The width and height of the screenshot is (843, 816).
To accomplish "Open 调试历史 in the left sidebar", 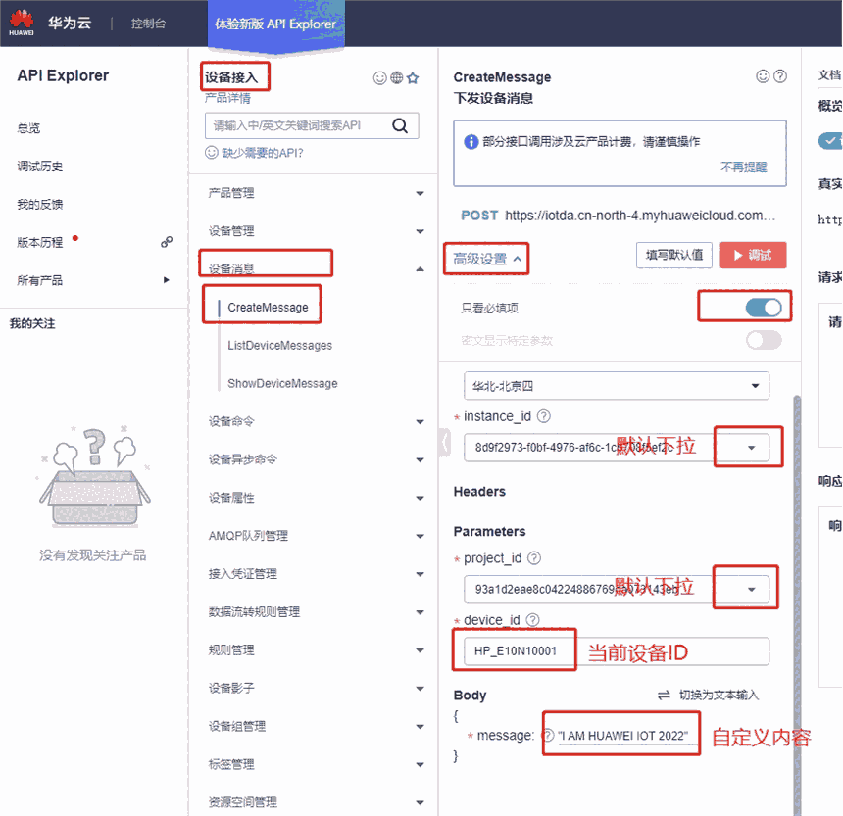I will coord(39,167).
